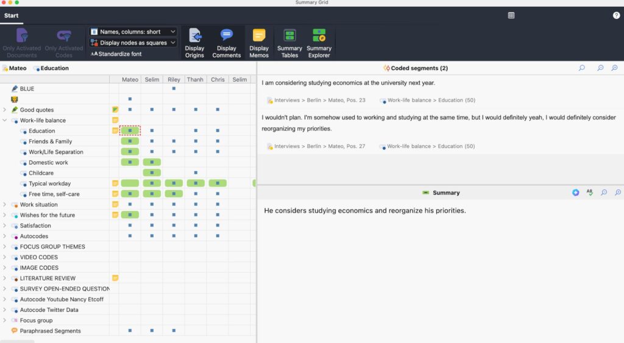This screenshot has height=343, width=624.
Task: Toggle Display Memos icon
Action: pyautogui.click(x=258, y=43)
